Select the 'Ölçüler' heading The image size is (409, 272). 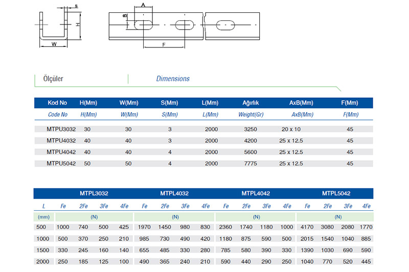click(53, 79)
